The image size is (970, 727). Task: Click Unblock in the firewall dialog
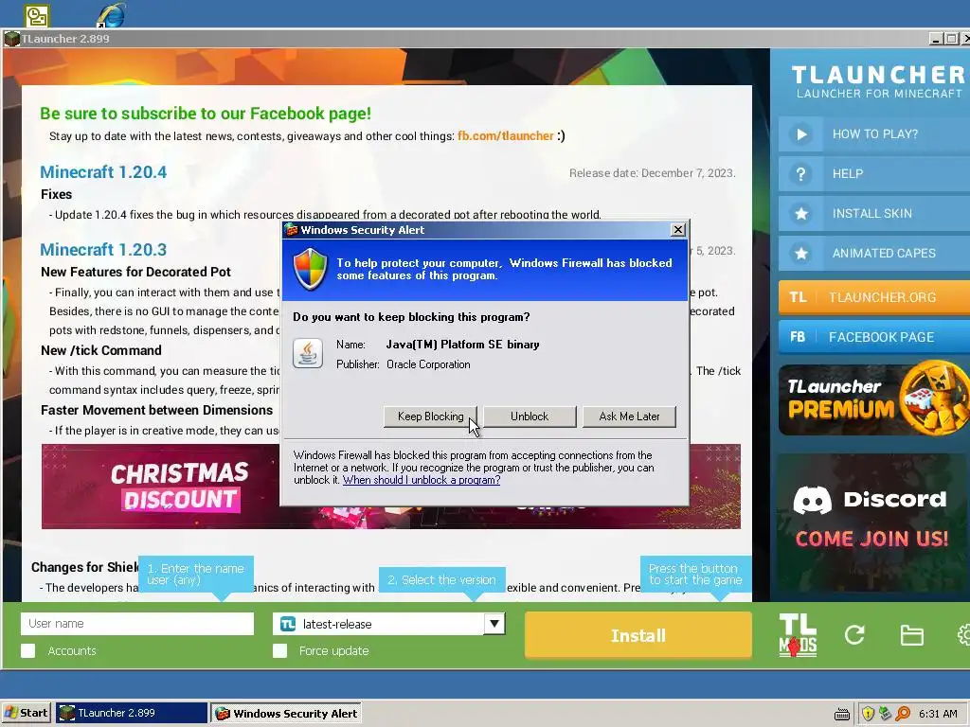click(530, 417)
